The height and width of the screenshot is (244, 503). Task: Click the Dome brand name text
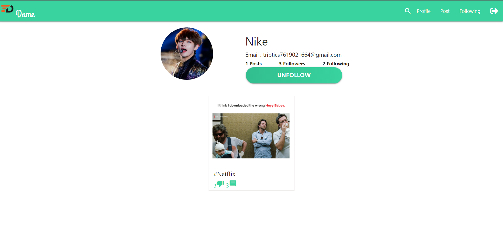point(25,14)
